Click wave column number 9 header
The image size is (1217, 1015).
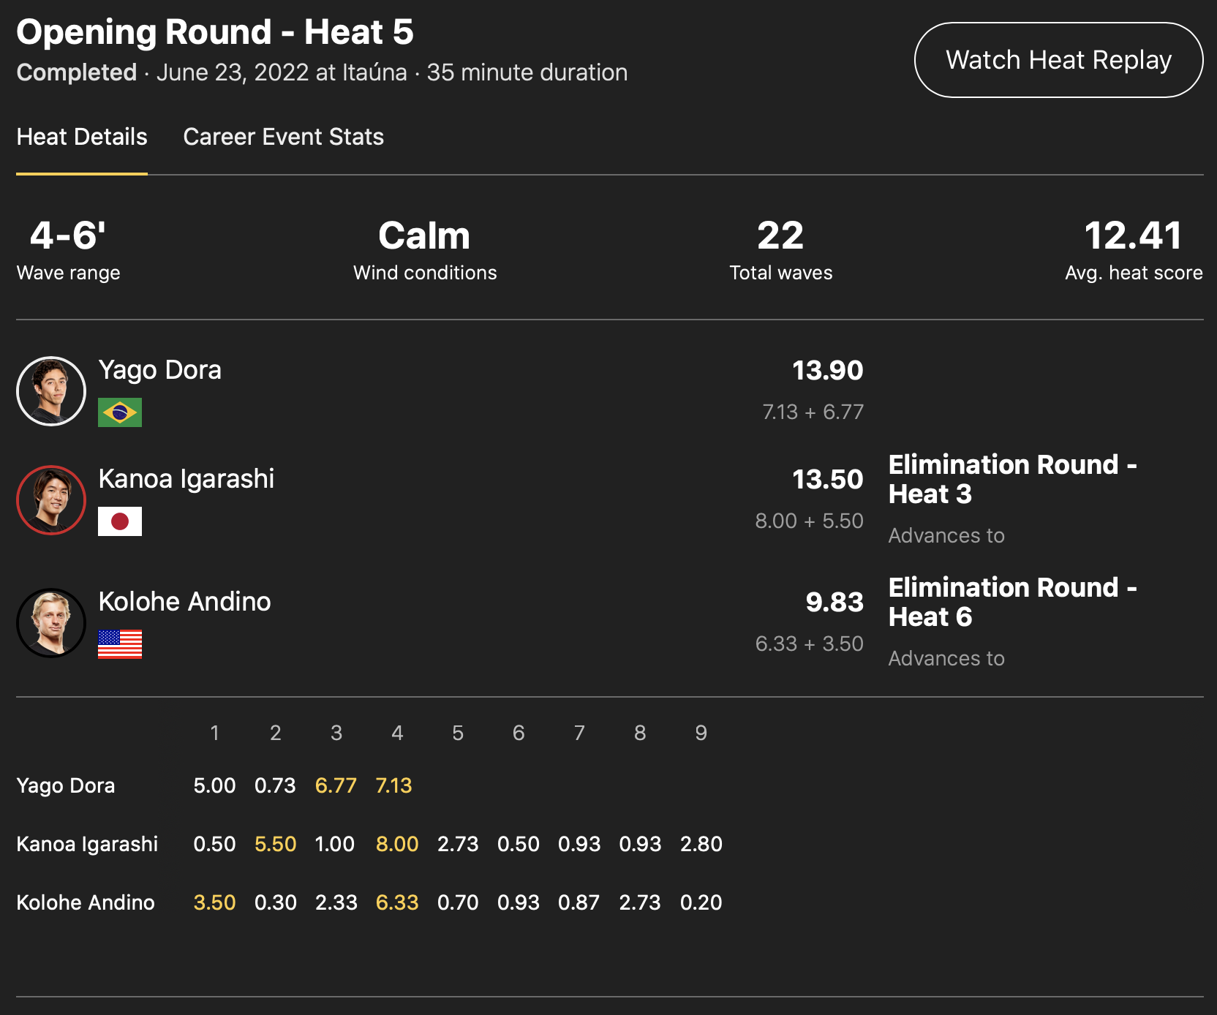click(x=701, y=733)
